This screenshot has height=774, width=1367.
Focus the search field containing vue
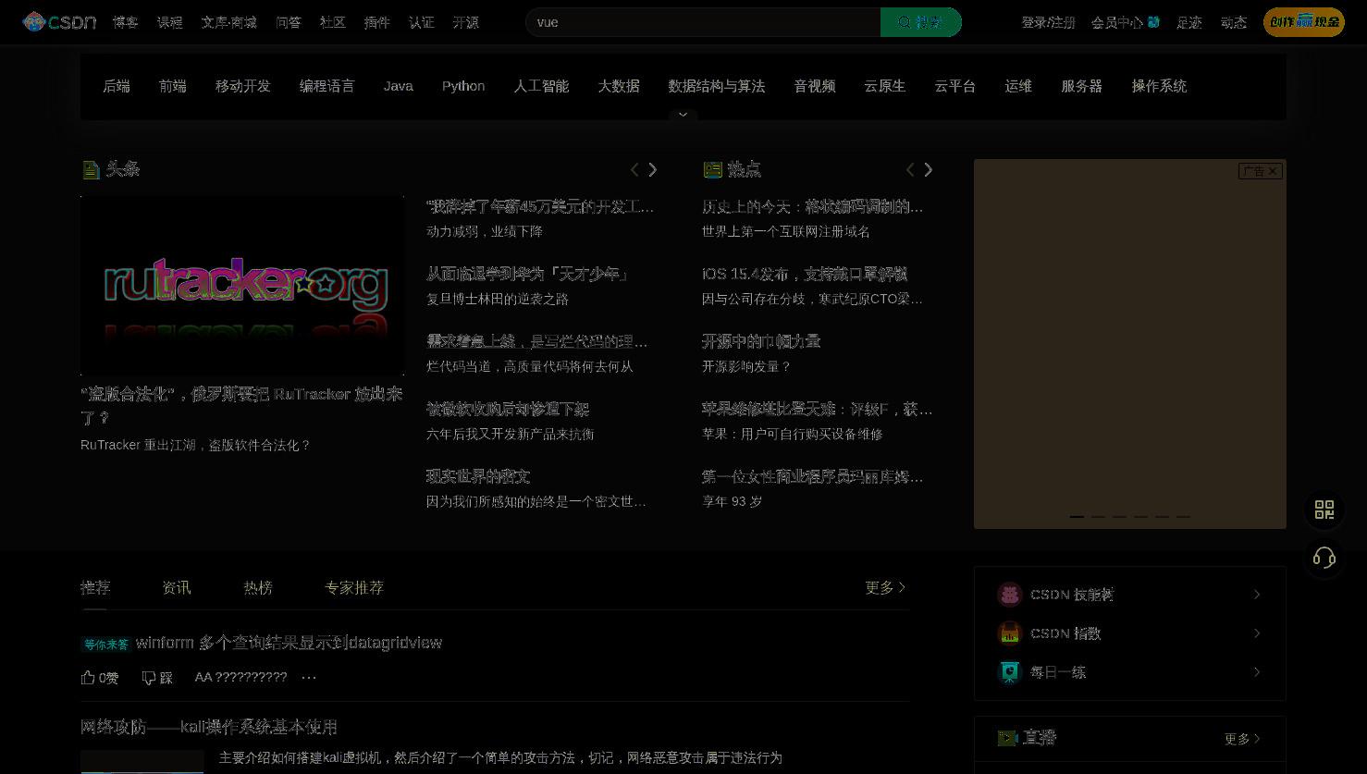click(703, 22)
